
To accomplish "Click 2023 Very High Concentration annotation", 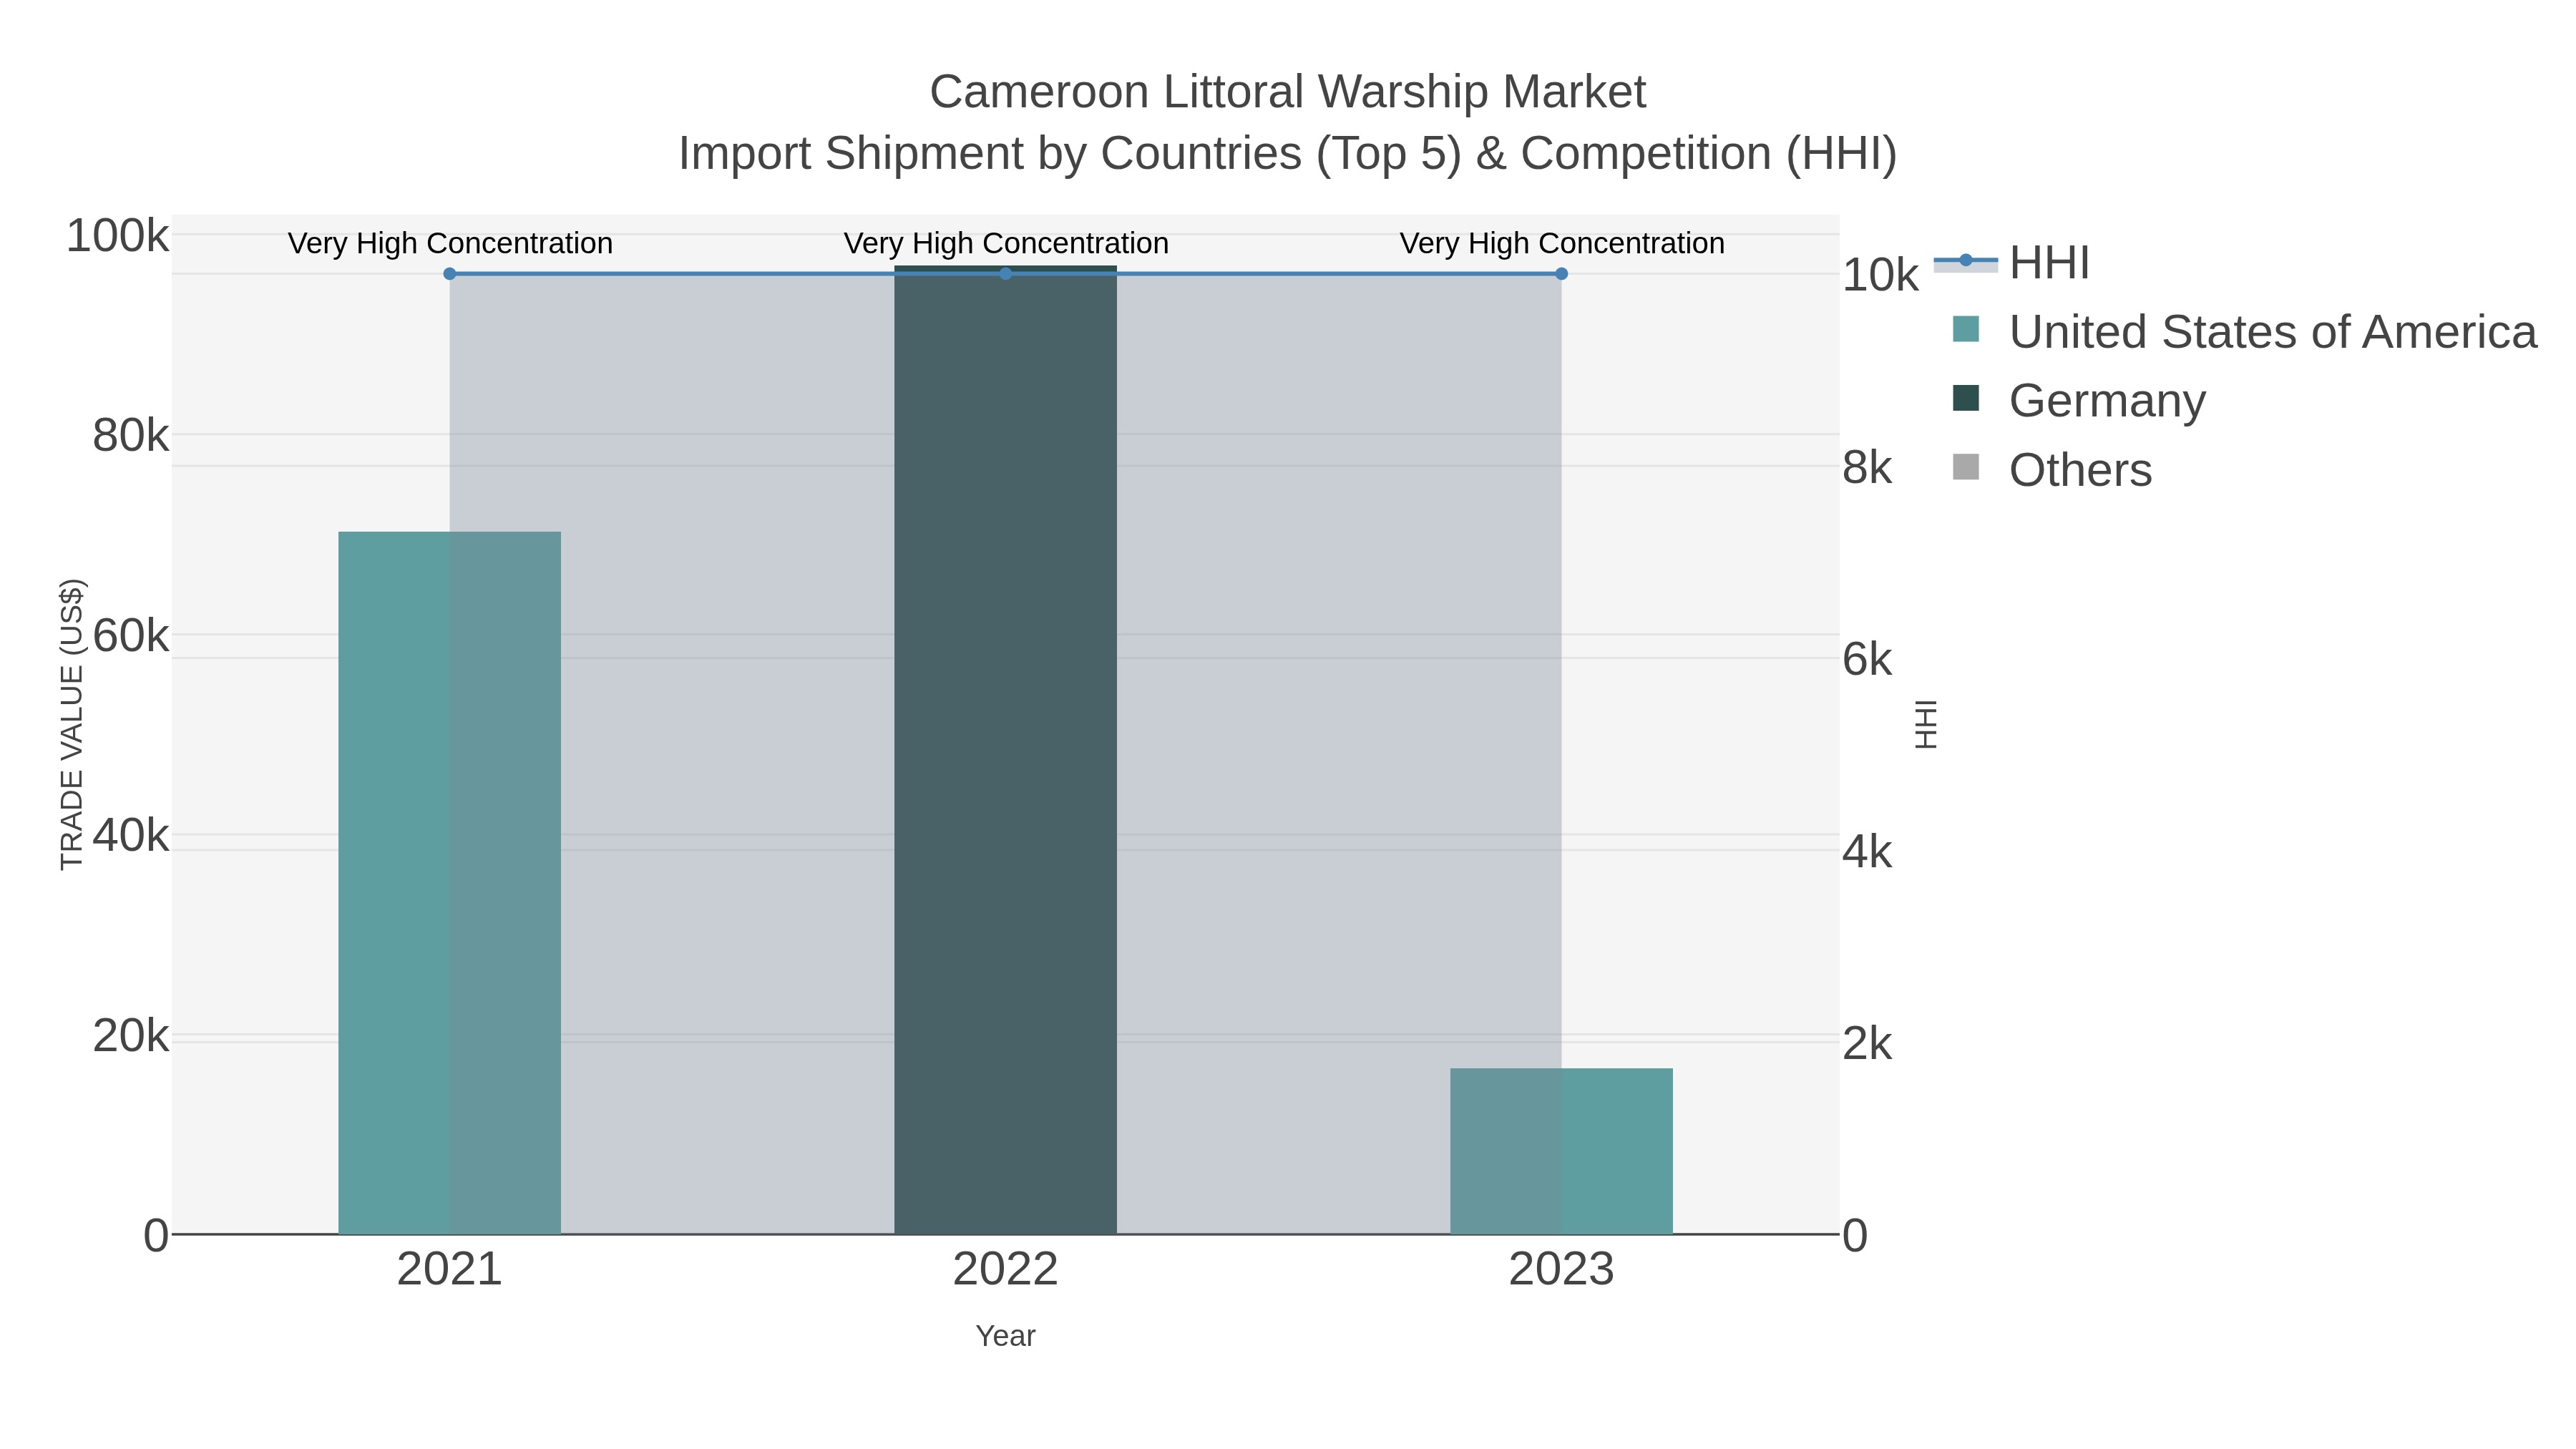I will [x=1562, y=243].
